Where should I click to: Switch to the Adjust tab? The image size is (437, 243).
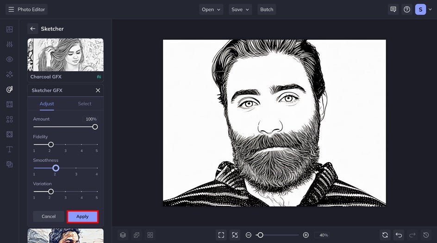coord(47,103)
